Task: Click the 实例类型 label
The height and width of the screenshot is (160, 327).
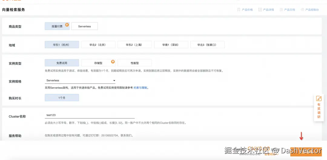Action: [x=15, y=63]
